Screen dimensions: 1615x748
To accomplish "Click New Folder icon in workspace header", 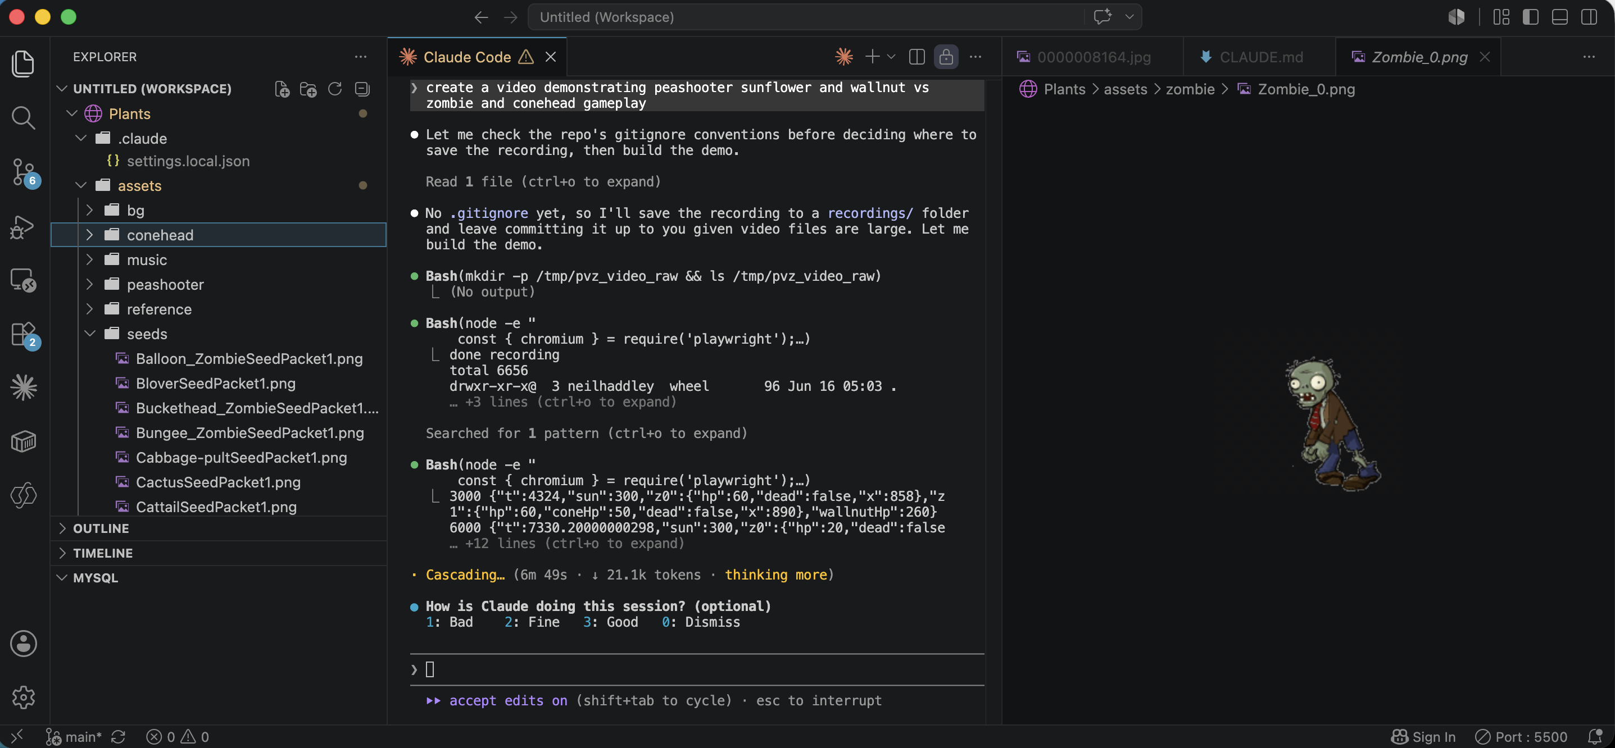I will coord(309,89).
